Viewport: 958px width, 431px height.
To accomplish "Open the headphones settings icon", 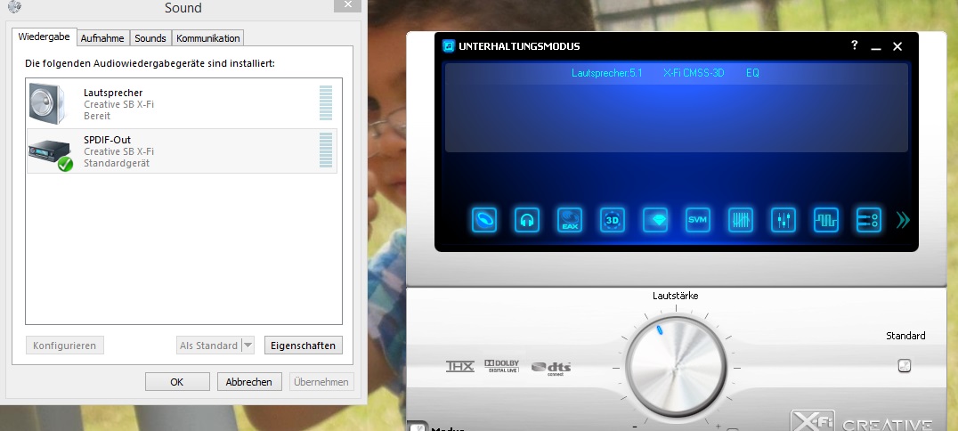I will pos(527,219).
